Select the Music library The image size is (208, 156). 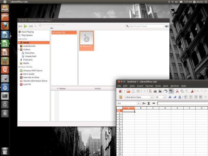pos(34,43)
